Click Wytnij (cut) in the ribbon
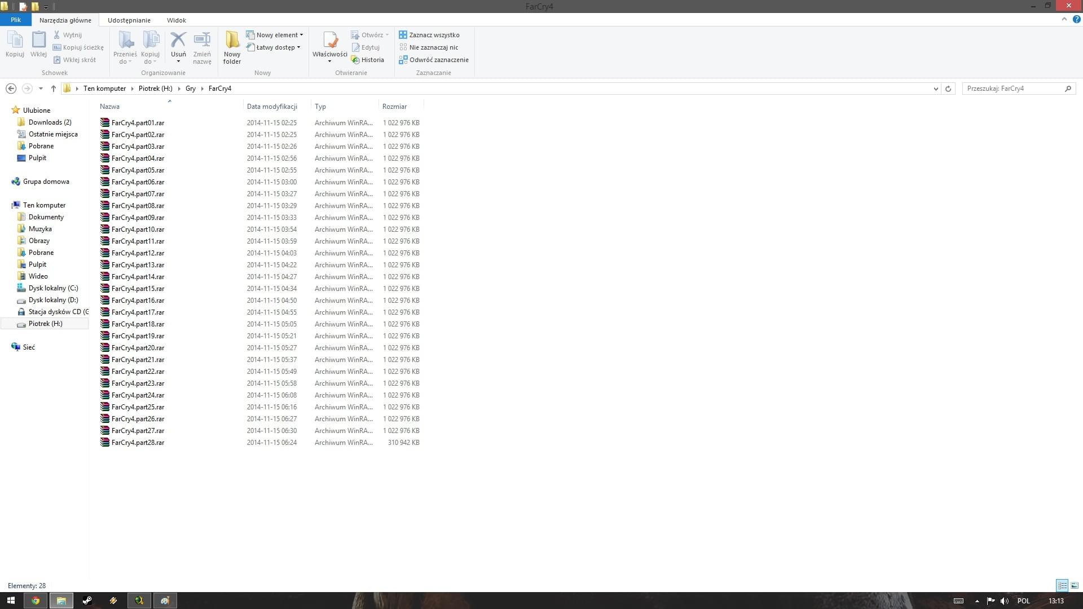 pos(68,35)
